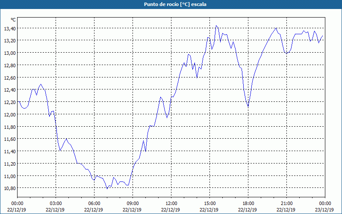342x214 pixels.
Task: Click the curve's highest peak after 15:00
Action: click(216, 26)
